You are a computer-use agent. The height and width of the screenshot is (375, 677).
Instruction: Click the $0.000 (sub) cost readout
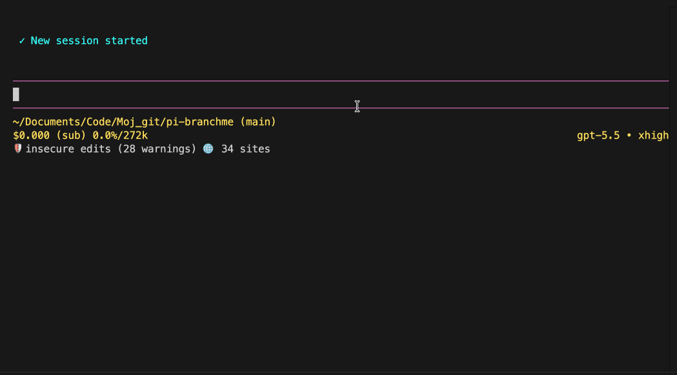[x=50, y=135]
